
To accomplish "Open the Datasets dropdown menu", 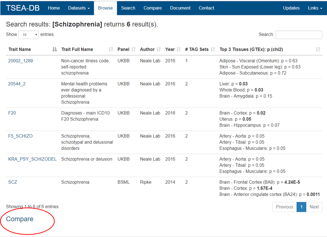I will pyautogui.click(x=79, y=8).
